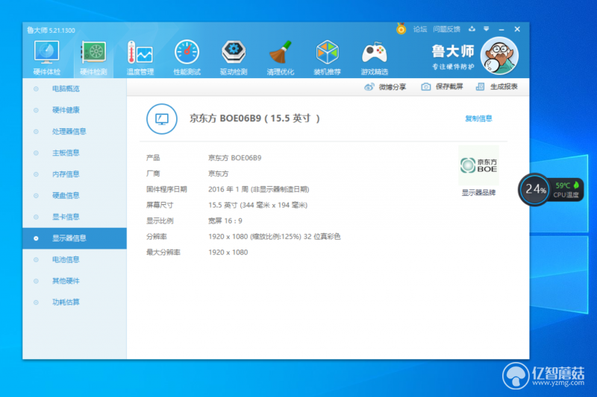Click the camera icon for 保存截屏
This screenshot has height=397, width=597.
pyautogui.click(x=425, y=87)
